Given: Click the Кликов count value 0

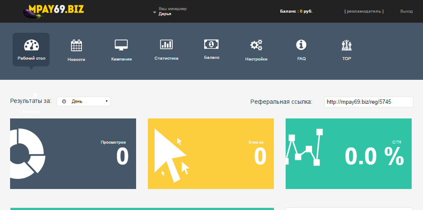Looking at the screenshot, I should coord(260,157).
